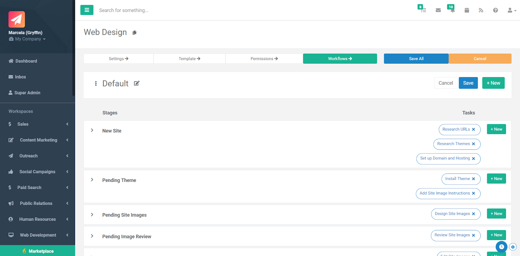Remove the Set up Domain and Hosting tag

(474, 159)
